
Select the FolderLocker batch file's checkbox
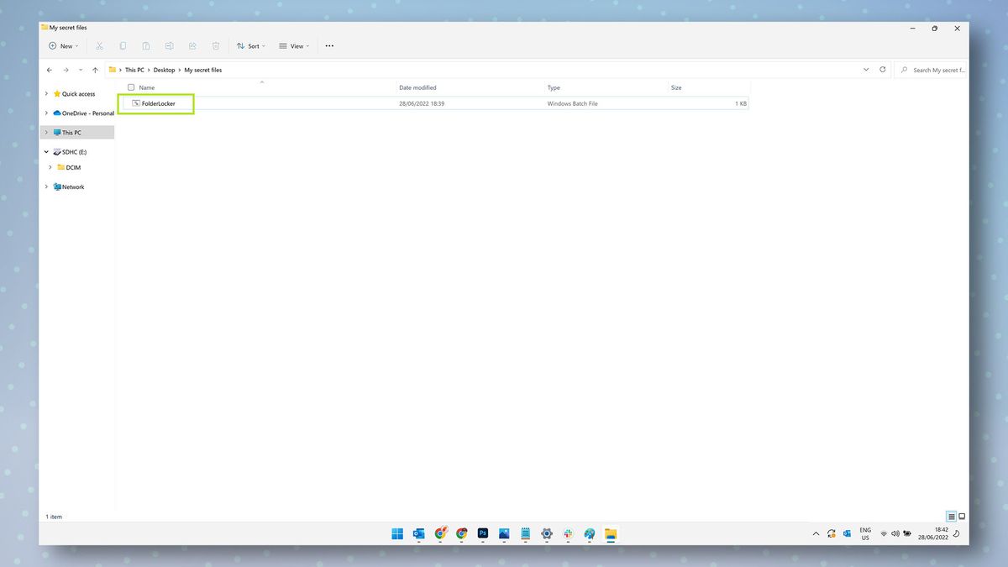pyautogui.click(x=126, y=102)
